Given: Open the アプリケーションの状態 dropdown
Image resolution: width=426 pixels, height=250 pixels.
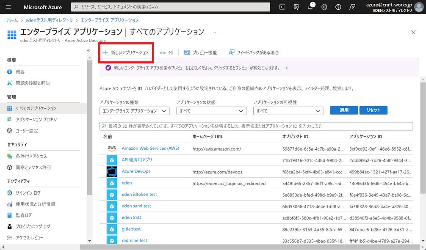Looking at the screenshot, I should [x=211, y=111].
